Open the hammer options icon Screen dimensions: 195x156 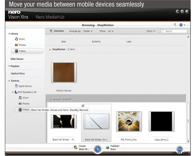click(x=175, y=25)
